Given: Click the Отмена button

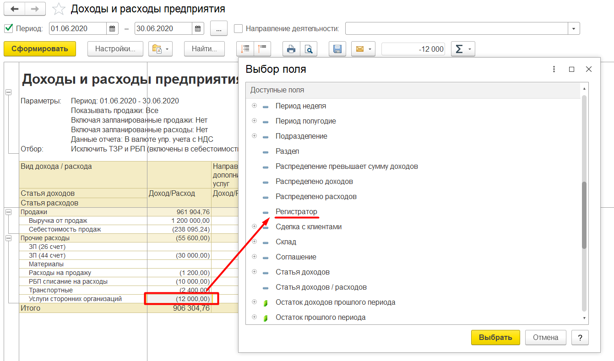Looking at the screenshot, I should (546, 337).
